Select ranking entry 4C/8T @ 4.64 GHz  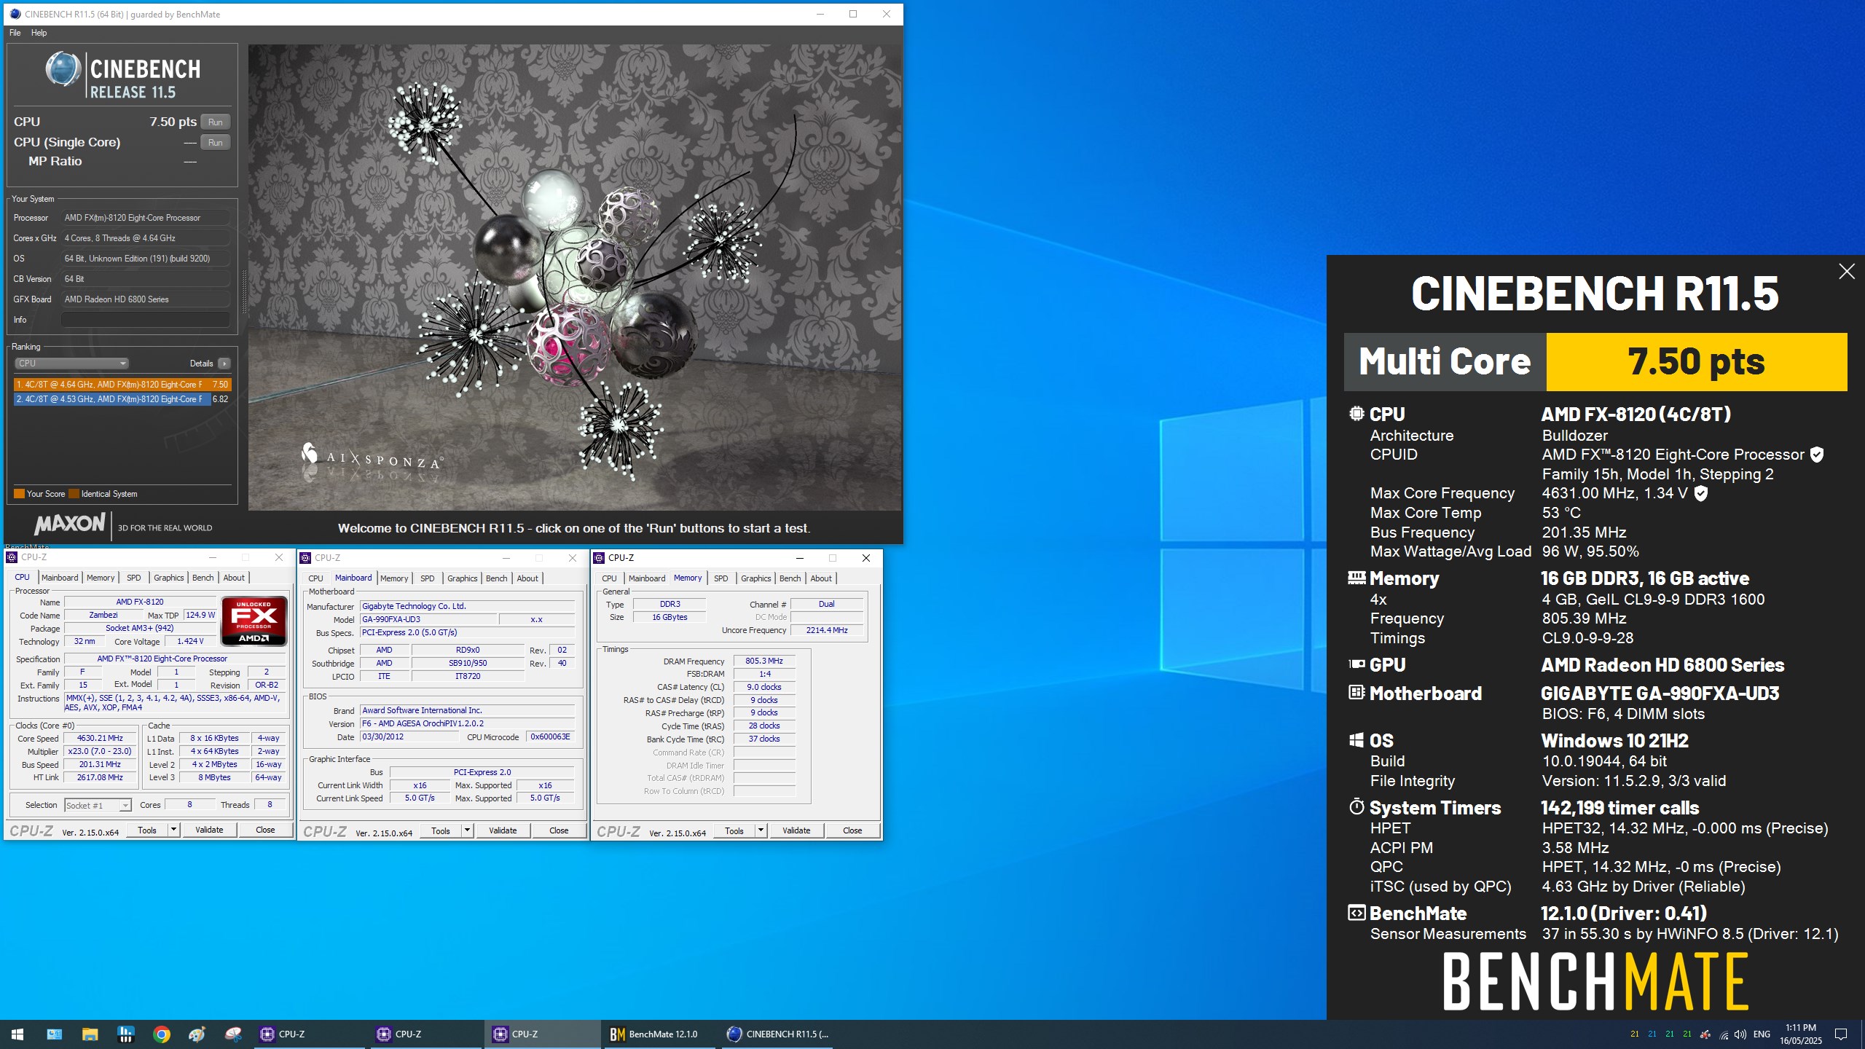click(122, 384)
